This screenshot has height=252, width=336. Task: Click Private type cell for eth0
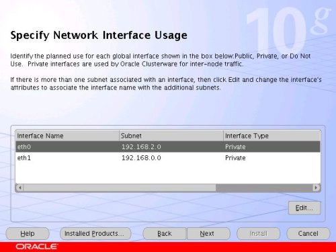pos(271,146)
